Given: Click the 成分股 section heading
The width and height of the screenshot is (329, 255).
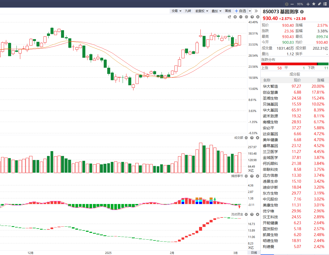Looking at the screenshot, I should (295, 74).
